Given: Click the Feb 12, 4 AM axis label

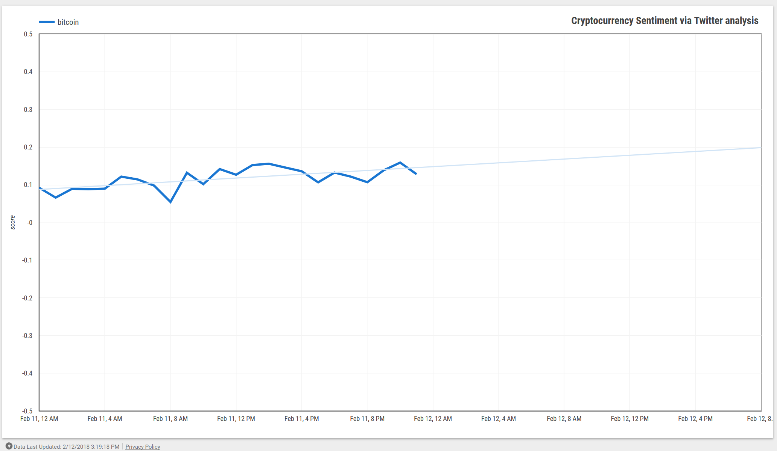Looking at the screenshot, I should click(x=499, y=419).
